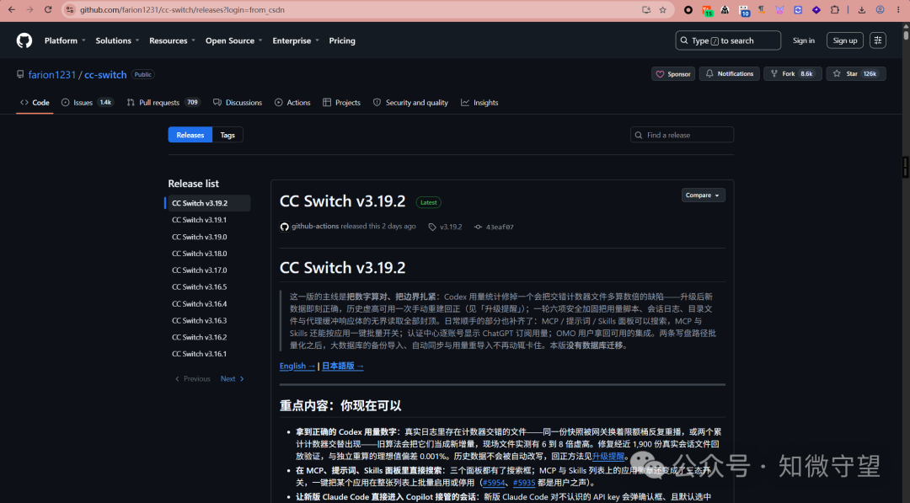Screen dimensions: 910x503
Task: Go to Next page of release list
Action: pyautogui.click(x=233, y=379)
